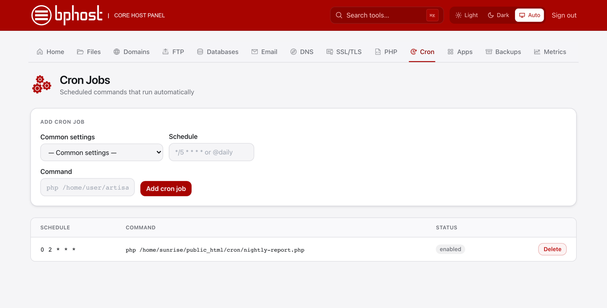The image size is (607, 308).
Task: Click the search magnifier icon
Action: [x=339, y=15]
